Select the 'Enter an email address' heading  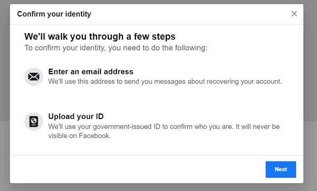point(91,72)
